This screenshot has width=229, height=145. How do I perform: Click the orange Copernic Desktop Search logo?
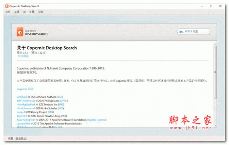(20, 32)
